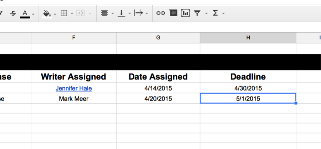Insert a chart using the toolbar icon
The height and width of the screenshot is (149, 321).
click(185, 13)
